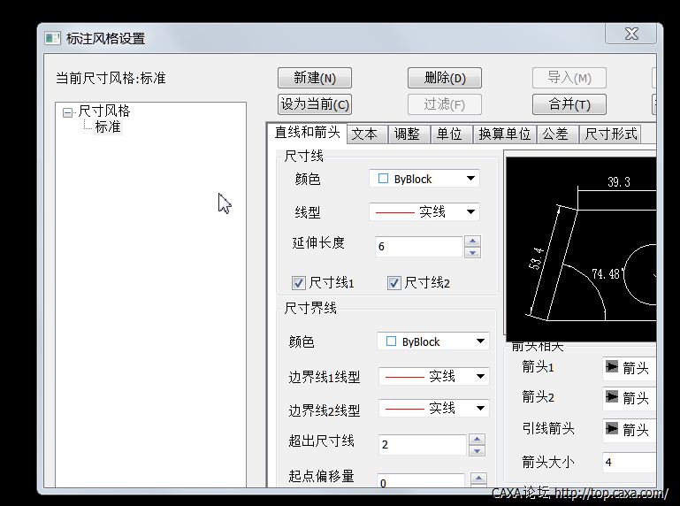The image size is (680, 506).
Task: Open 边界线2线型 dropdown
Action: tap(433, 408)
